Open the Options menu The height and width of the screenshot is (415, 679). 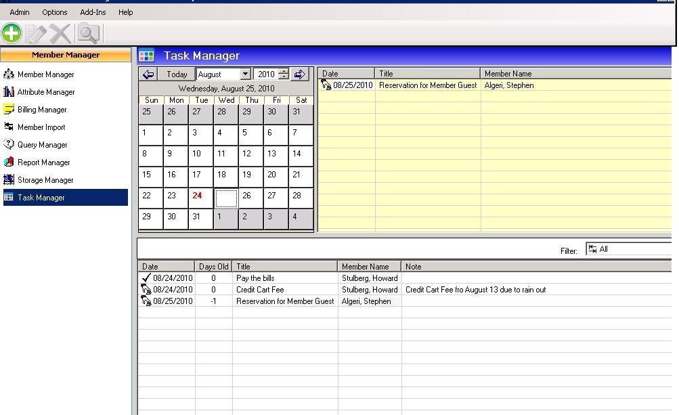55,12
